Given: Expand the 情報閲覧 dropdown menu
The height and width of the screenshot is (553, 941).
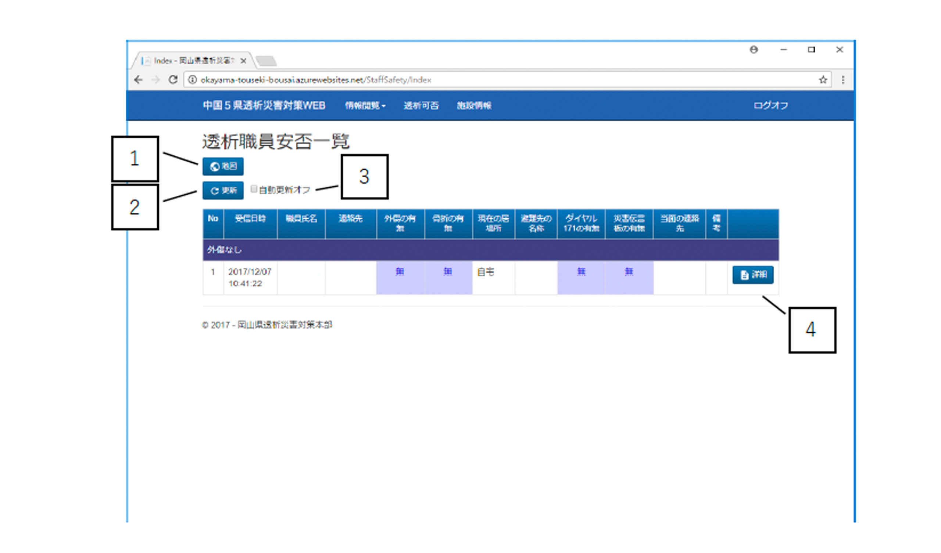Looking at the screenshot, I should coord(365,106).
